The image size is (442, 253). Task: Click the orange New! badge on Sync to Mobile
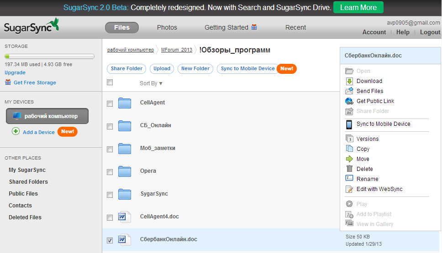click(286, 69)
